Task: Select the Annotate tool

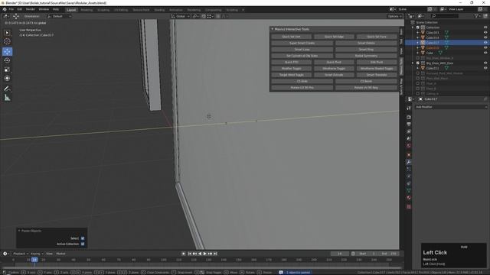Action: point(7,89)
